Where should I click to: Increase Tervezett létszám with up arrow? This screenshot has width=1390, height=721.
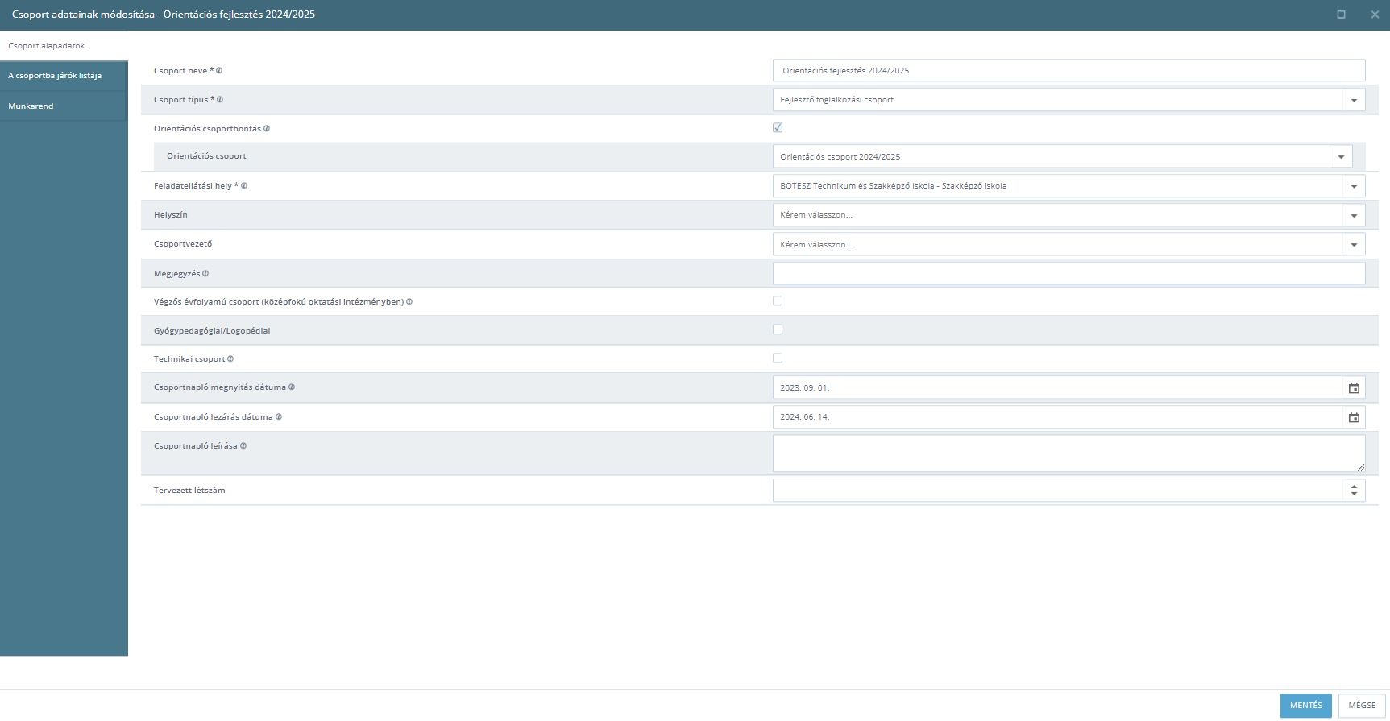[x=1354, y=486]
